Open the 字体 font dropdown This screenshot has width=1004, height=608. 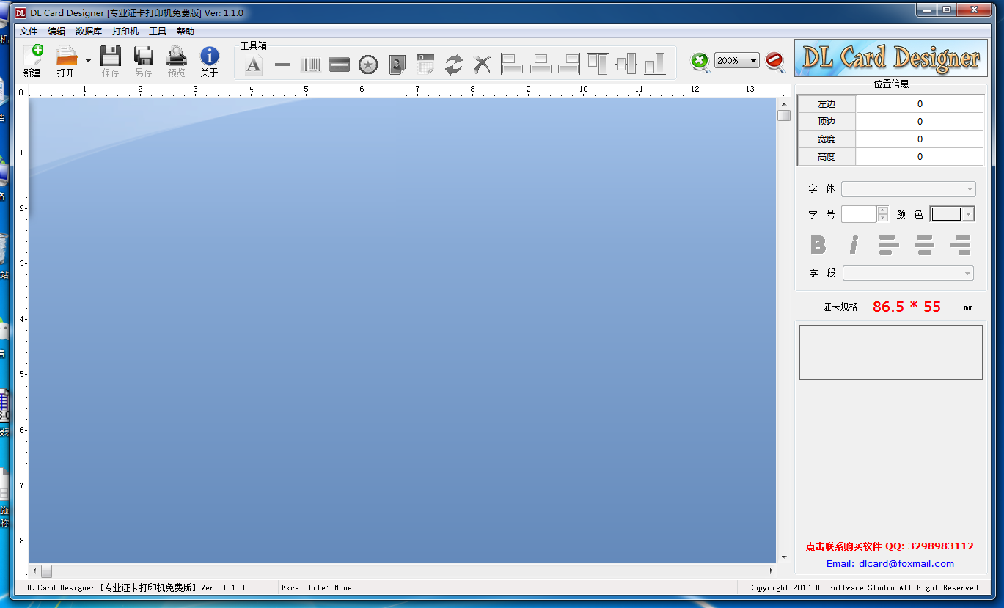click(909, 189)
